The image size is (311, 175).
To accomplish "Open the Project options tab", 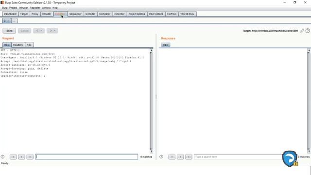I will (x=137, y=14).
